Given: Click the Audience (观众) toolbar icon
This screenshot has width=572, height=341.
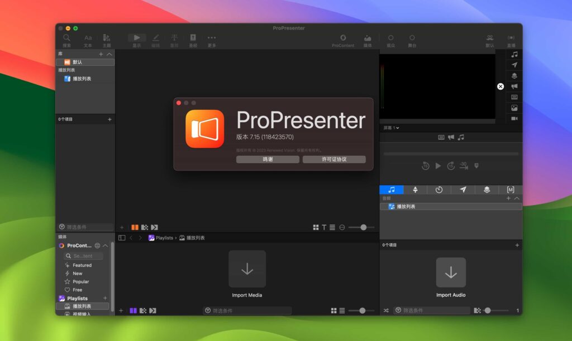Looking at the screenshot, I should [391, 38].
